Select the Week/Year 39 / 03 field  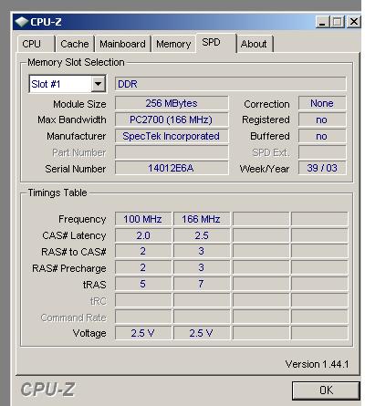coord(322,168)
